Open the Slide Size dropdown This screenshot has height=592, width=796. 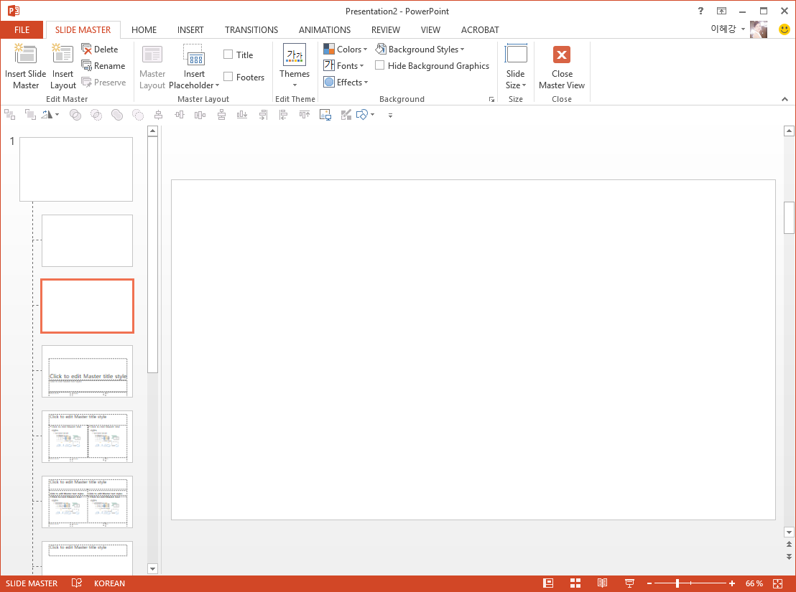[x=516, y=65]
